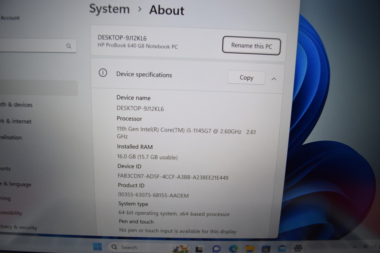Viewport: 380px width, 253px height.
Task: Open File Explorer from the taskbar
Action: coord(250,249)
